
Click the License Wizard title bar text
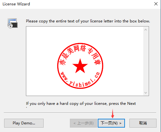coord(16,4)
